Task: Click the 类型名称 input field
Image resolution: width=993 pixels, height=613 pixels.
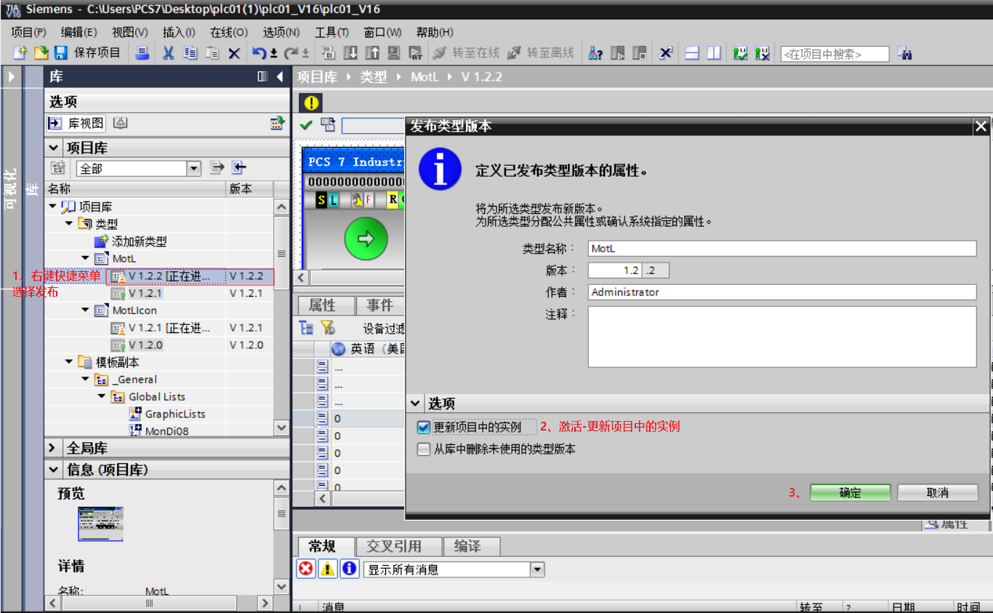Action: pyautogui.click(x=782, y=249)
